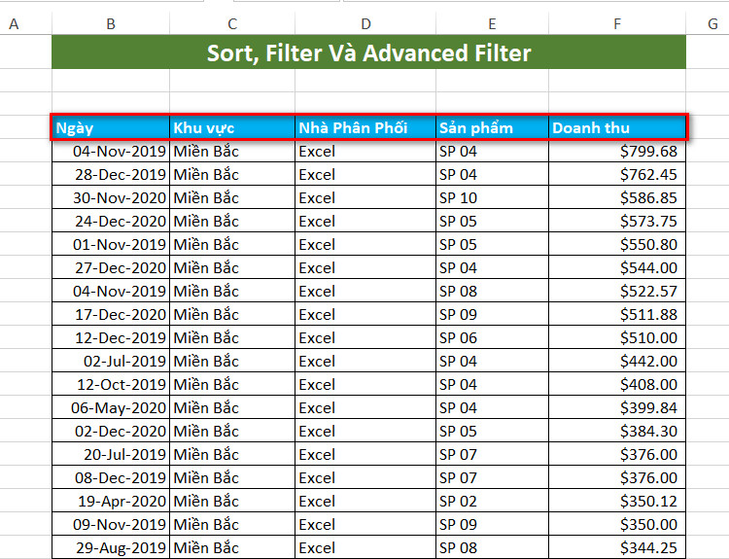Select revenue cell $522.57
The height and width of the screenshot is (559, 729).
pyautogui.click(x=617, y=291)
